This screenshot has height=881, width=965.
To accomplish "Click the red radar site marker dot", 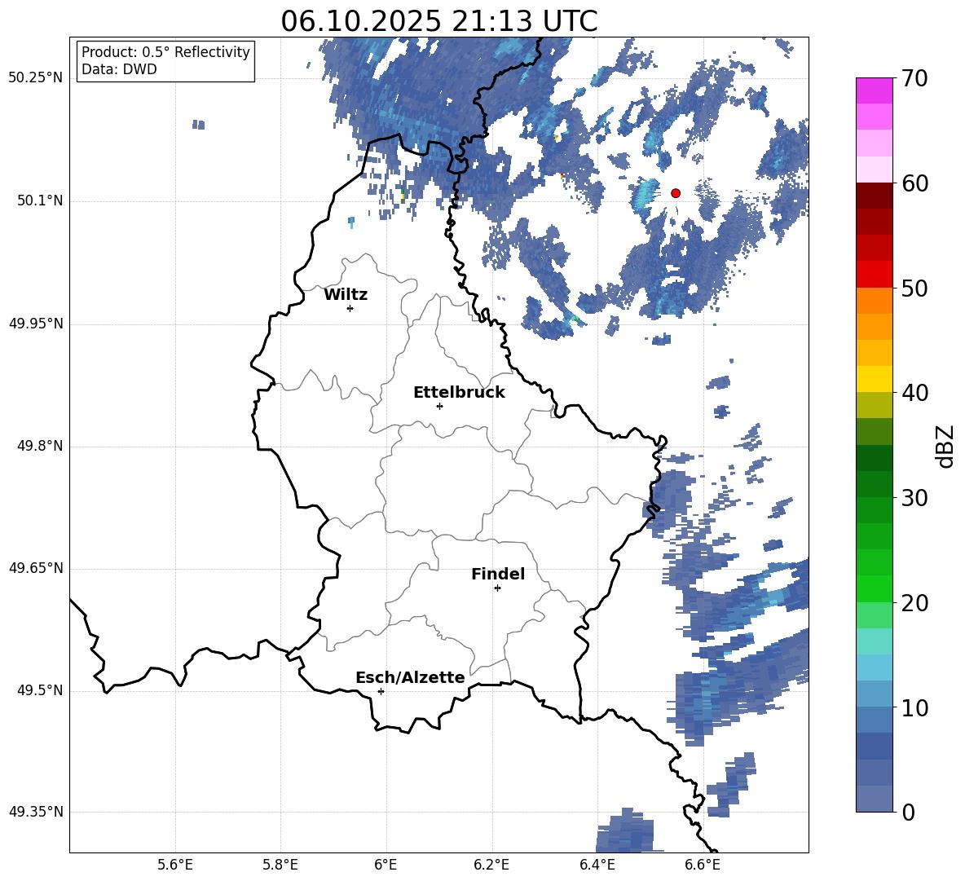I will (676, 193).
